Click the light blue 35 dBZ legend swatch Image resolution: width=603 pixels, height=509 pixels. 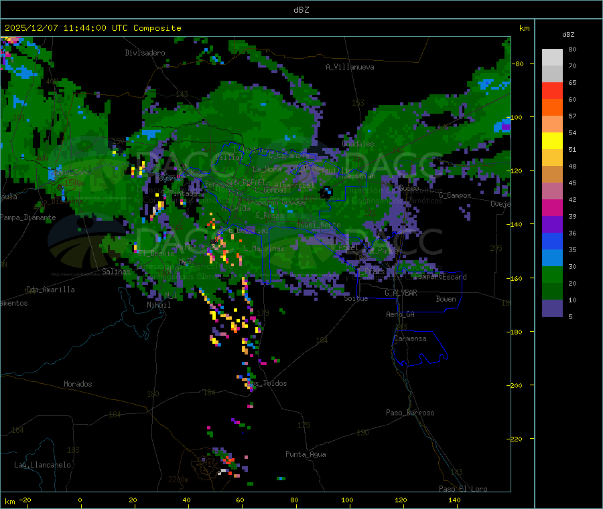(x=552, y=258)
